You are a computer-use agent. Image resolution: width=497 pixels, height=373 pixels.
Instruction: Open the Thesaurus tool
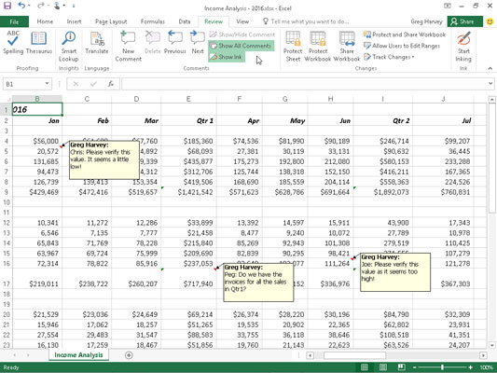tap(38, 42)
